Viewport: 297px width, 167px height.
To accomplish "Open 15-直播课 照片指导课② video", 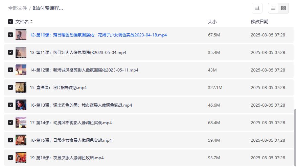I will tap(58, 88).
